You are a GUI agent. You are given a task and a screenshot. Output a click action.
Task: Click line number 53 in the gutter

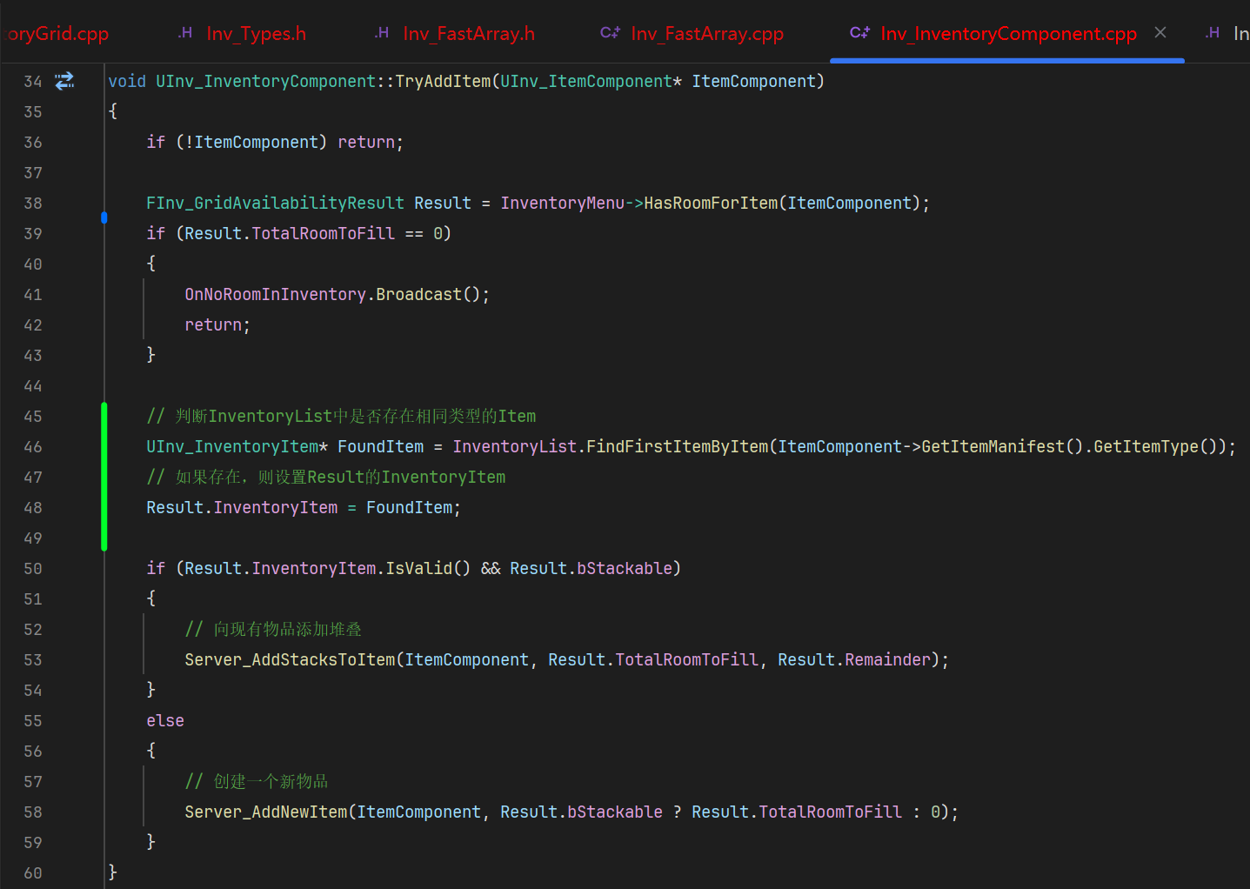click(x=33, y=660)
